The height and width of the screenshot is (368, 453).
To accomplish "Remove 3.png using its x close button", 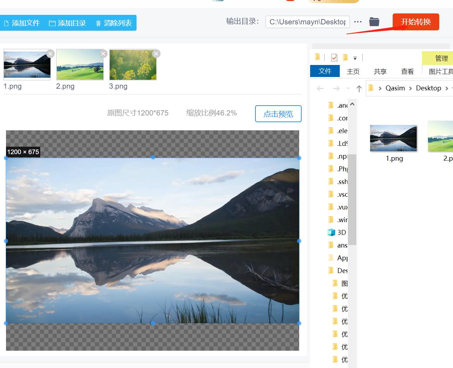I will click(156, 54).
